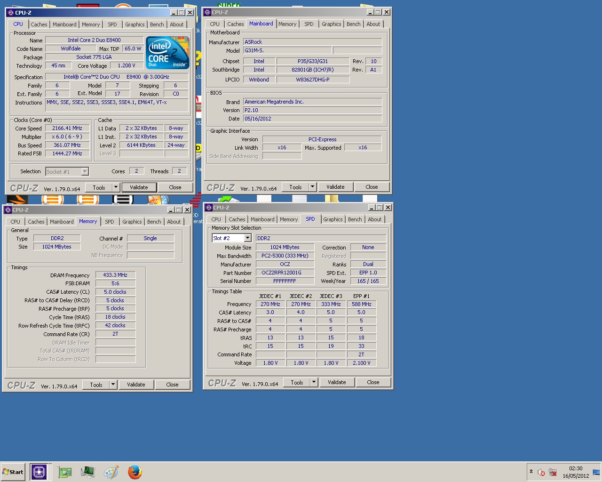Image resolution: width=602 pixels, height=482 pixels.
Task: Click the Command Rate 2T value in Memory window
Action: click(115, 334)
